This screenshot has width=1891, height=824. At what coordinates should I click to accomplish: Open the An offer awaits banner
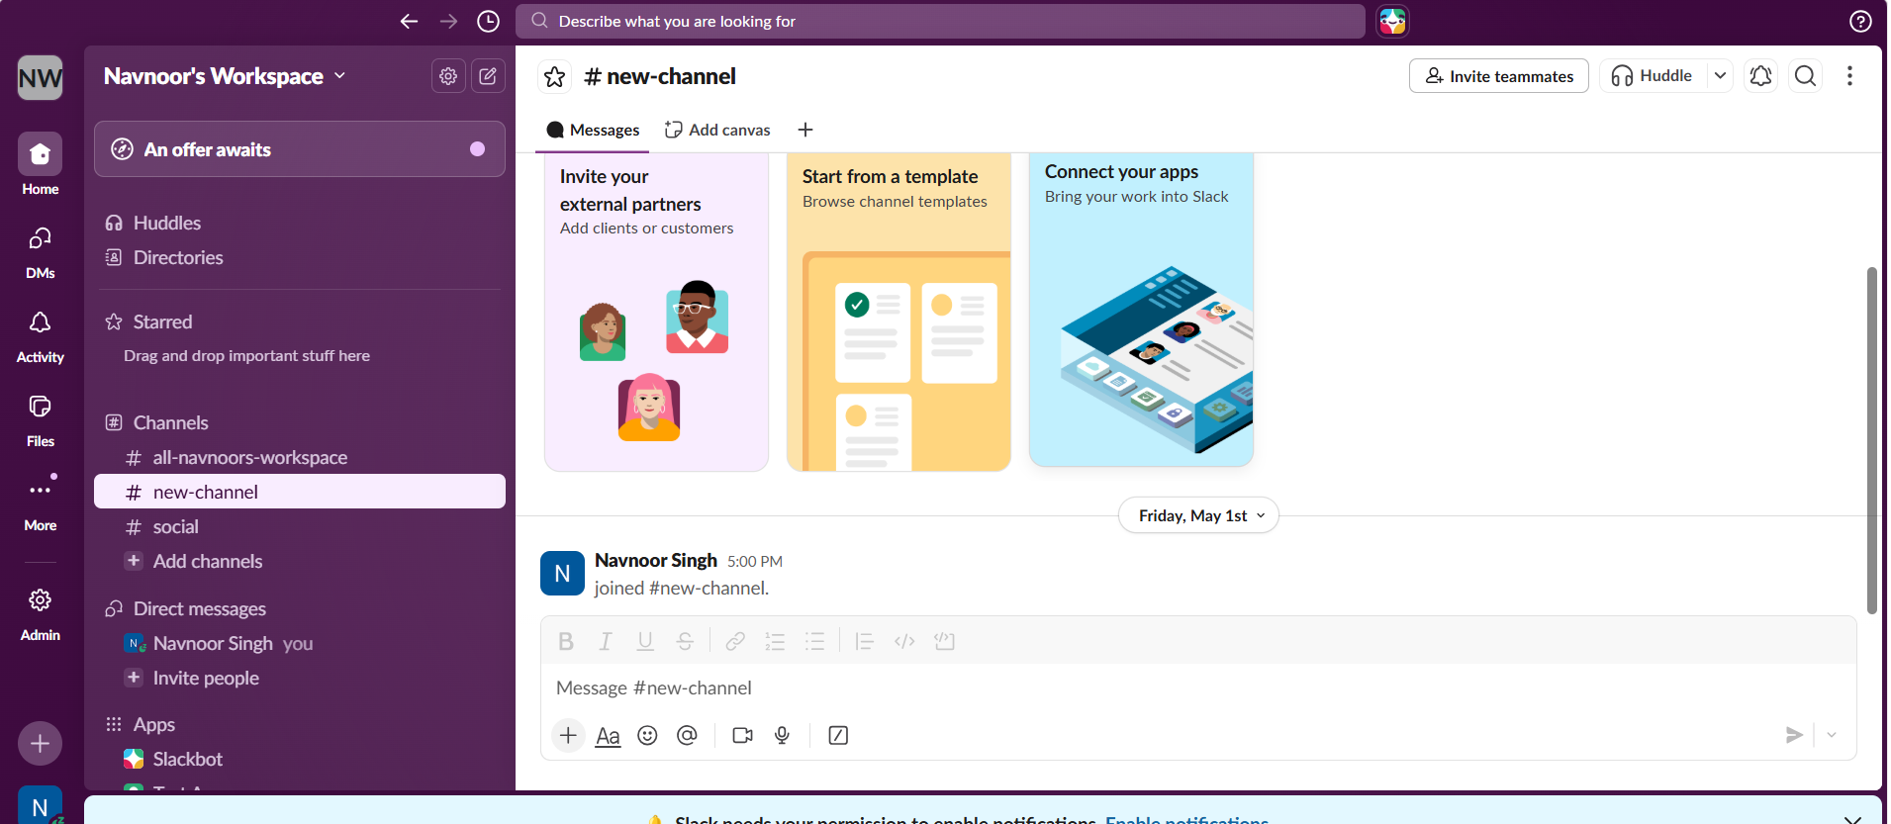(x=300, y=149)
